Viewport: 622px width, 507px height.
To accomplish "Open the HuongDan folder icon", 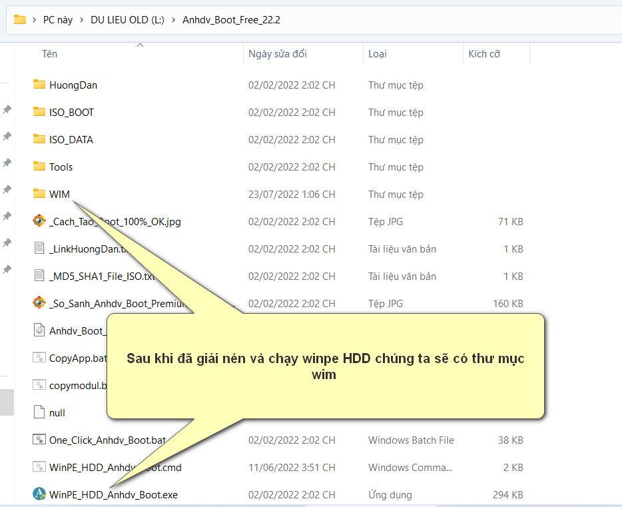I will 39,85.
